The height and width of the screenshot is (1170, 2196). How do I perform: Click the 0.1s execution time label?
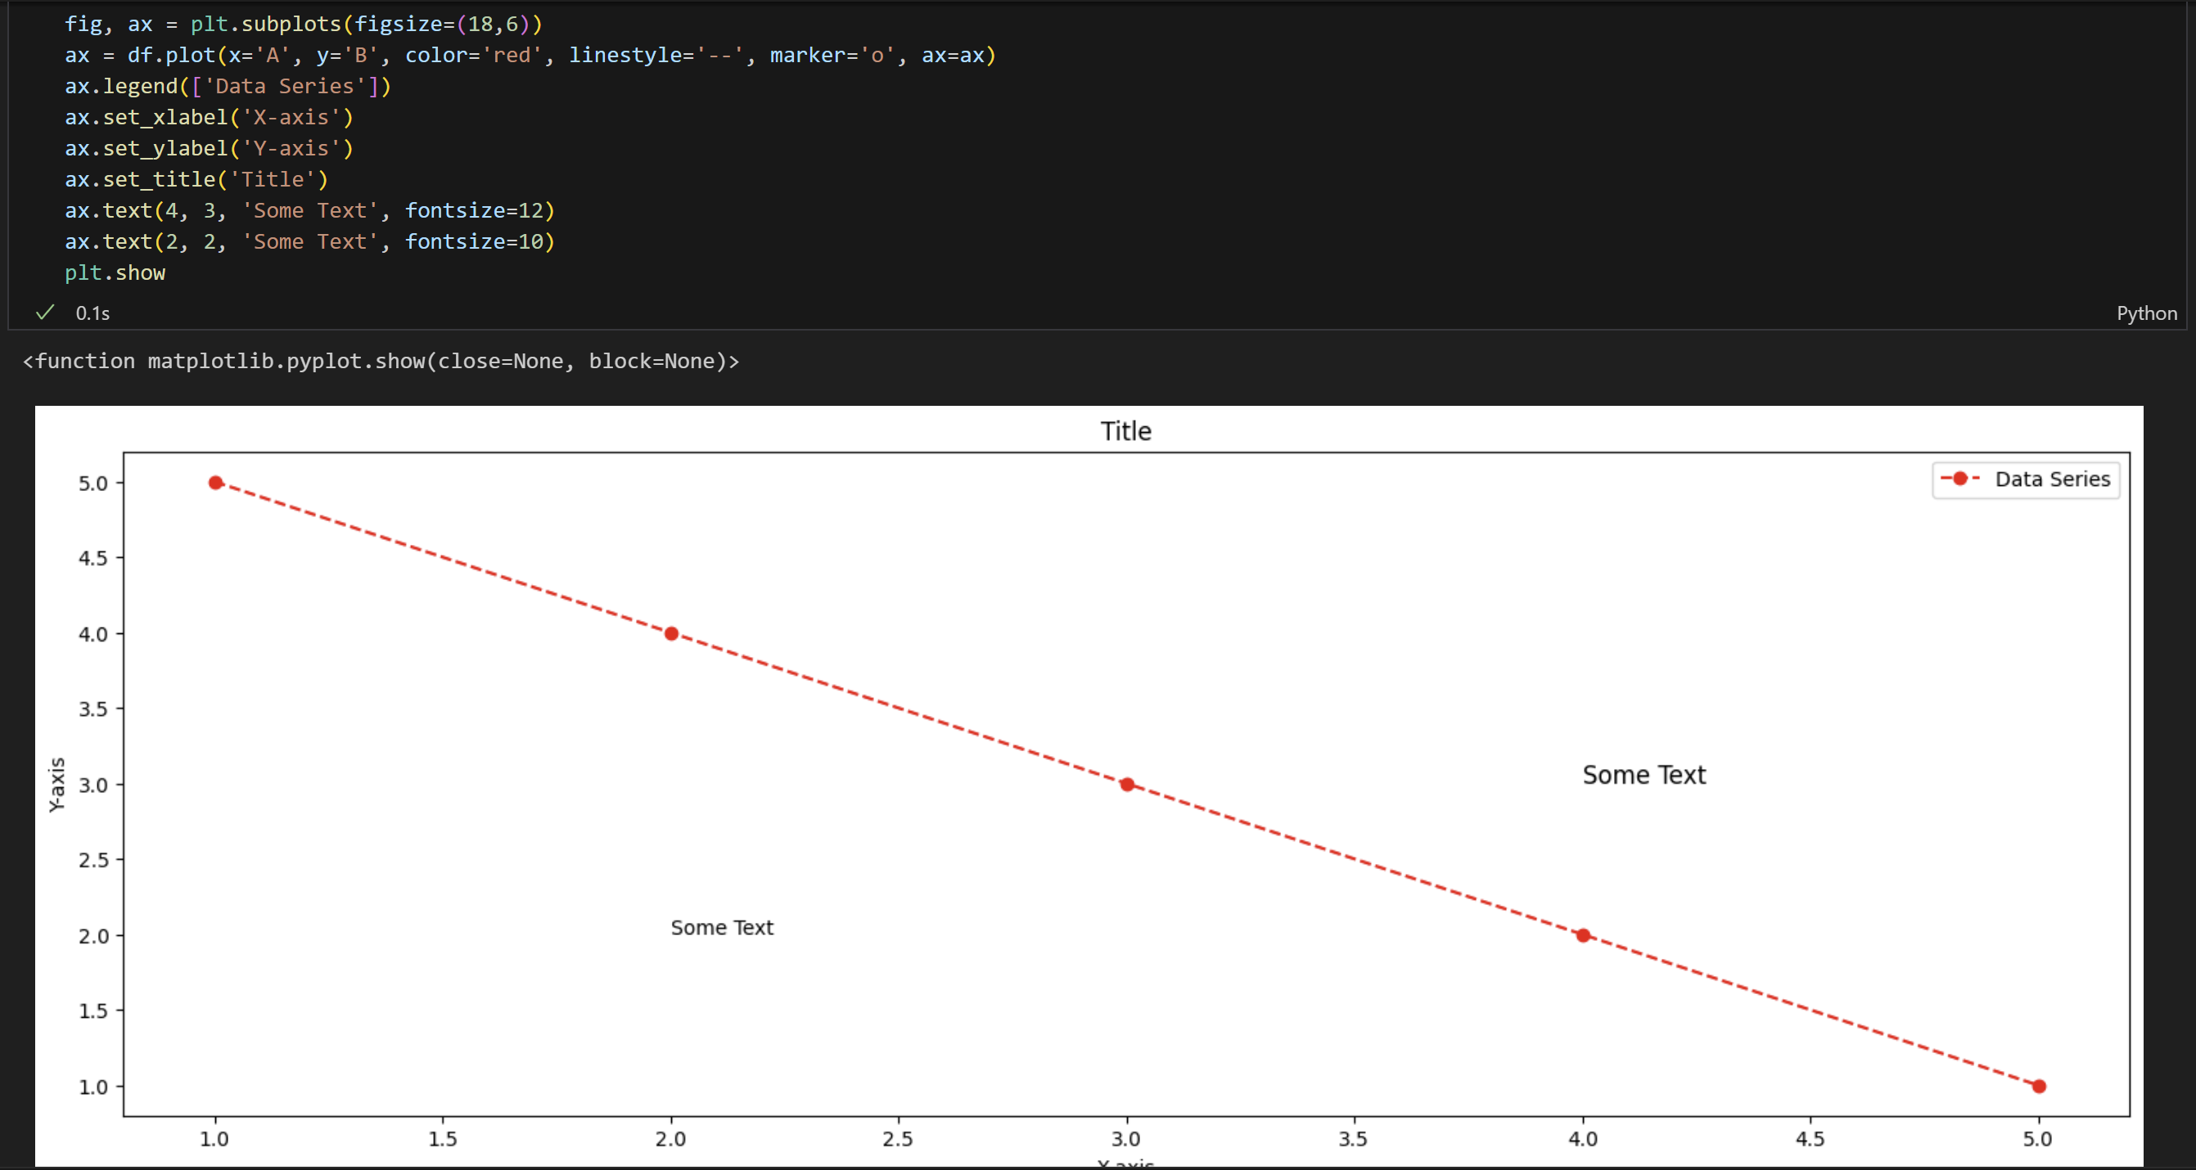[92, 313]
